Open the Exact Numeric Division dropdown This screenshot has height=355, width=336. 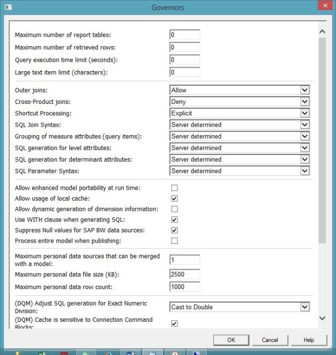[x=305, y=307]
